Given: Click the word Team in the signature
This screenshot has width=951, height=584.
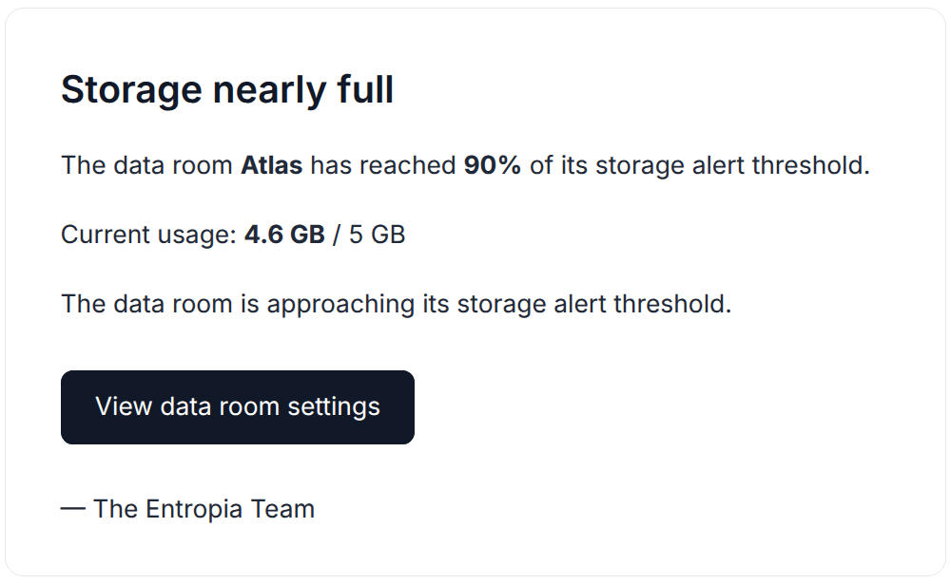Looking at the screenshot, I should (x=282, y=509).
